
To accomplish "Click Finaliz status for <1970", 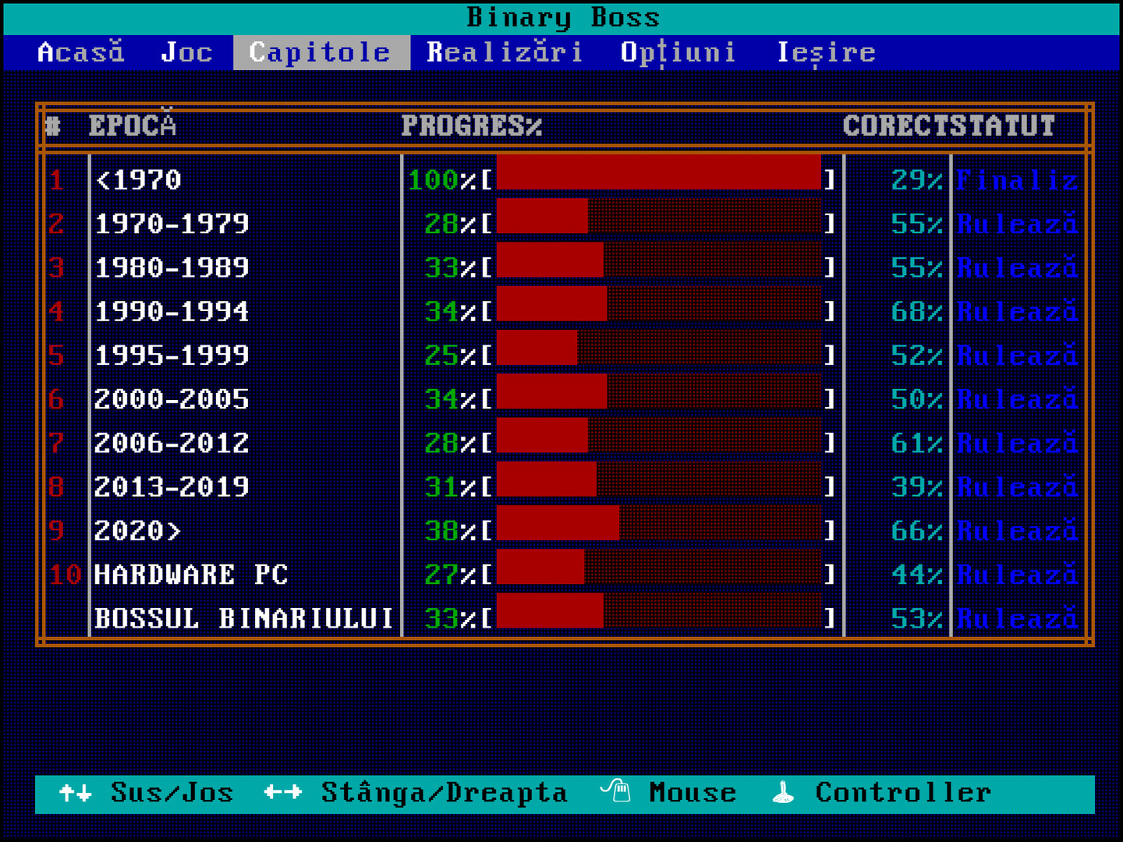I will pos(1017,180).
